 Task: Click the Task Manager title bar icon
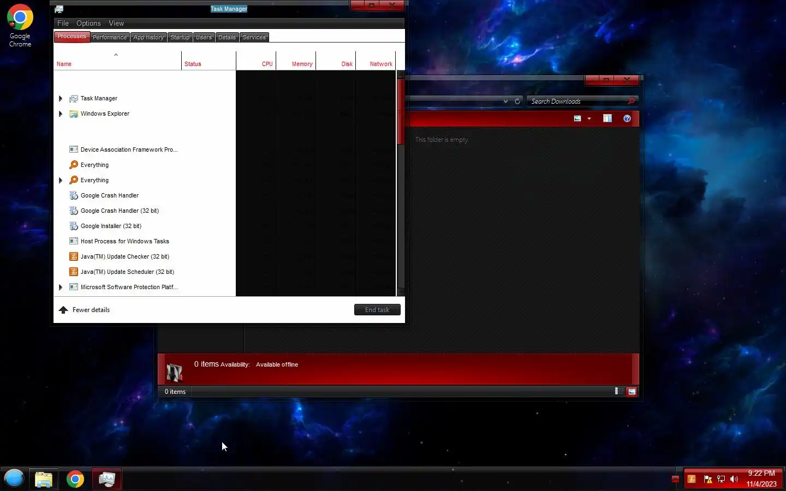tap(59, 9)
